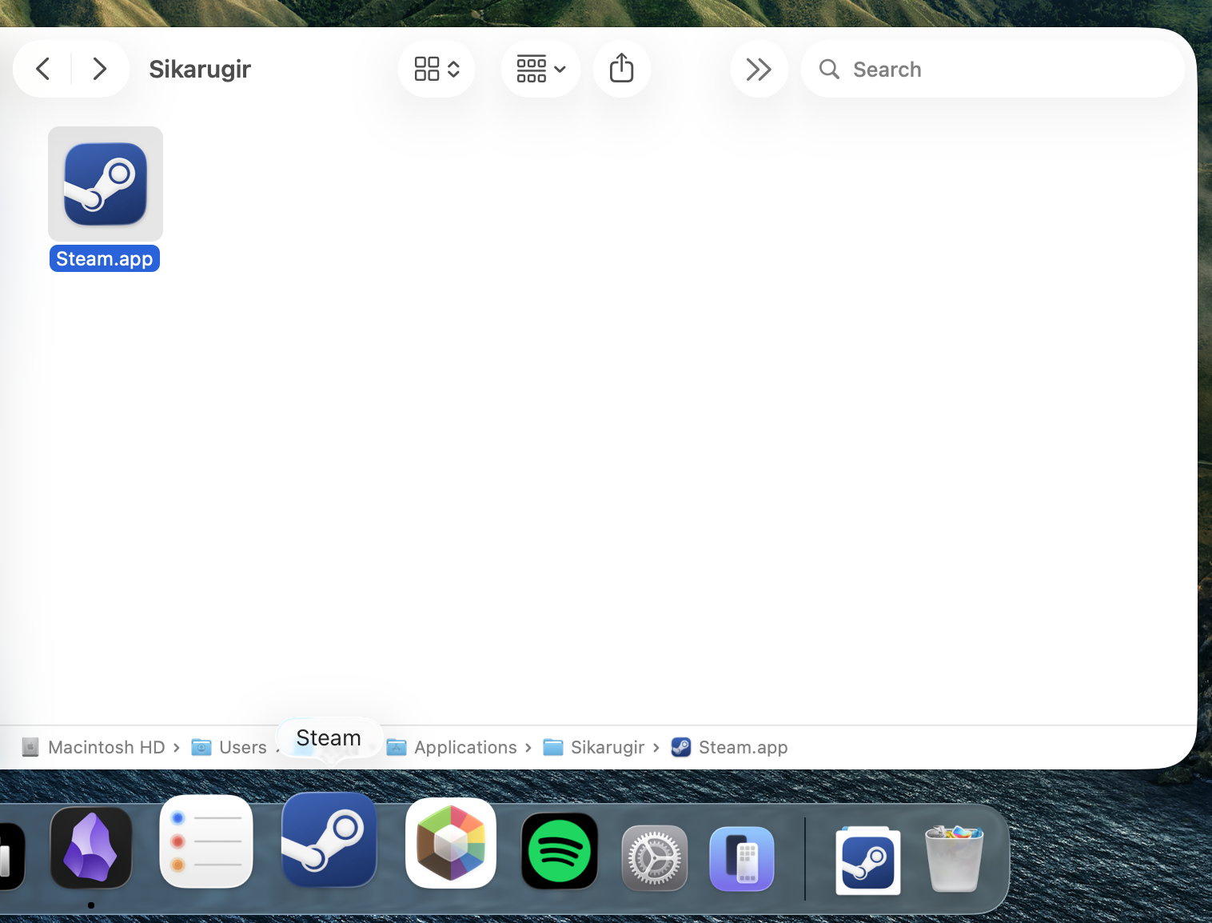This screenshot has width=1212, height=923.
Task: Navigate to Macintosh HD in the path bar
Action: (105, 747)
